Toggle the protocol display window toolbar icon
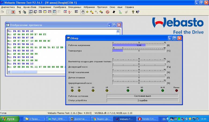Image resolution: width=209 pixels, height=122 pixels. (x=54, y=12)
